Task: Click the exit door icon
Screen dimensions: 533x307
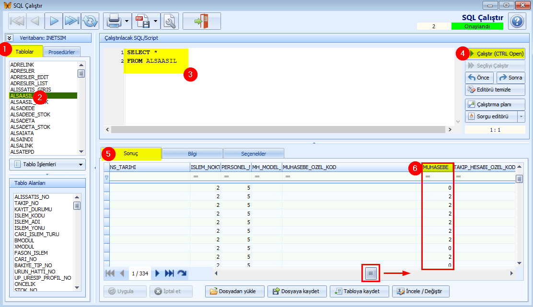Action: point(201,21)
